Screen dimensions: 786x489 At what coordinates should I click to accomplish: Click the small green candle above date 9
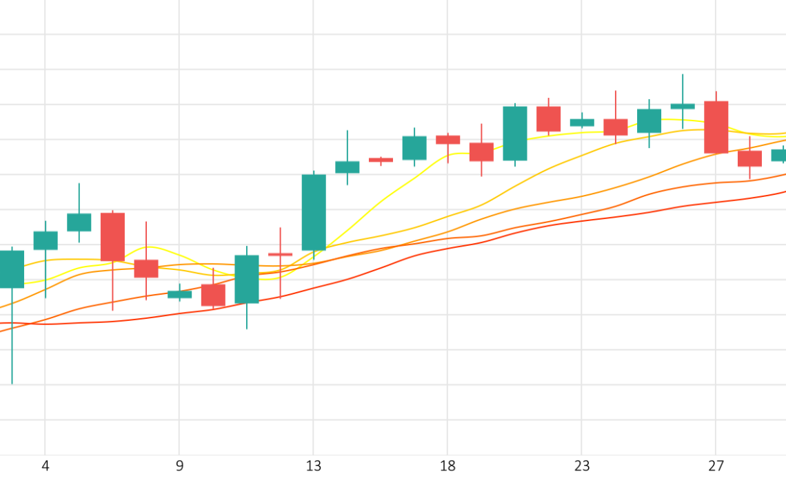pos(179,294)
